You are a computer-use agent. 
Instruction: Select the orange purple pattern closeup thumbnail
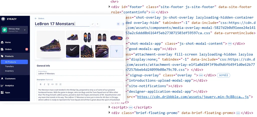[x=102, y=51]
